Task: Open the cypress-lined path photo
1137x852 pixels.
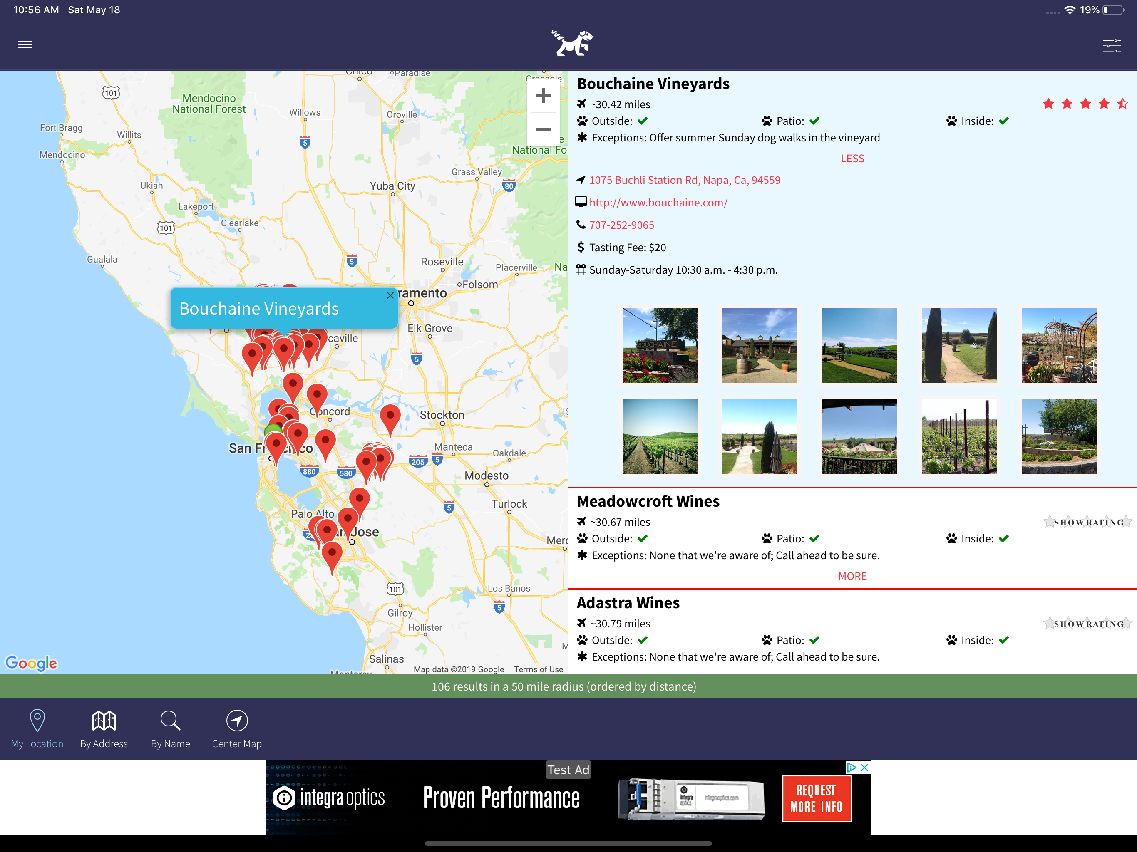Action: pyautogui.click(x=959, y=345)
